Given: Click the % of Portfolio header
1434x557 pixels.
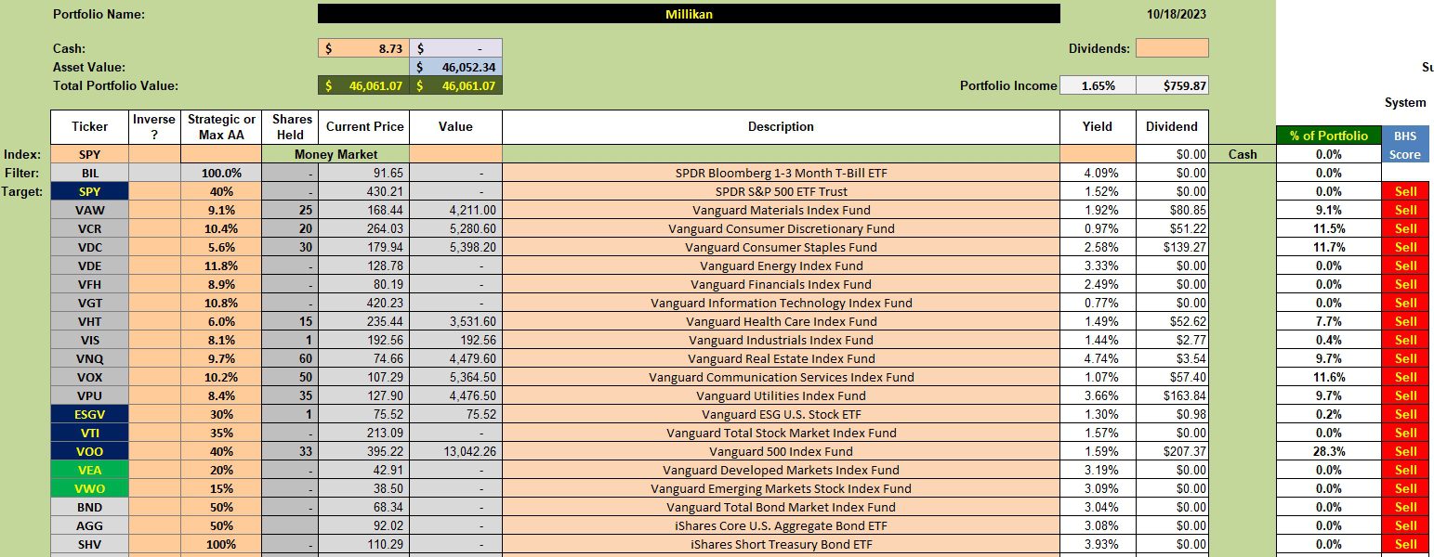Looking at the screenshot, I should (1329, 136).
